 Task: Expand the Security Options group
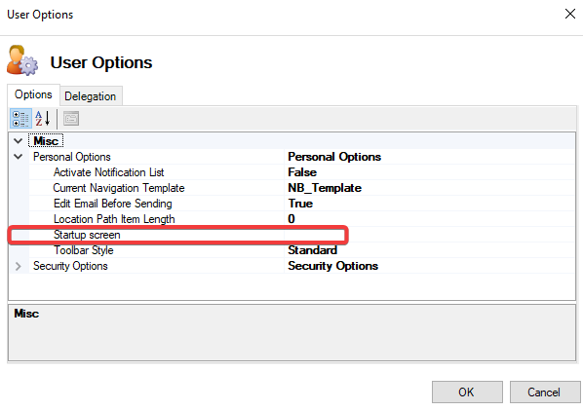click(18, 266)
